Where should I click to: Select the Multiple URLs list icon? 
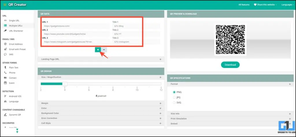click(5, 26)
